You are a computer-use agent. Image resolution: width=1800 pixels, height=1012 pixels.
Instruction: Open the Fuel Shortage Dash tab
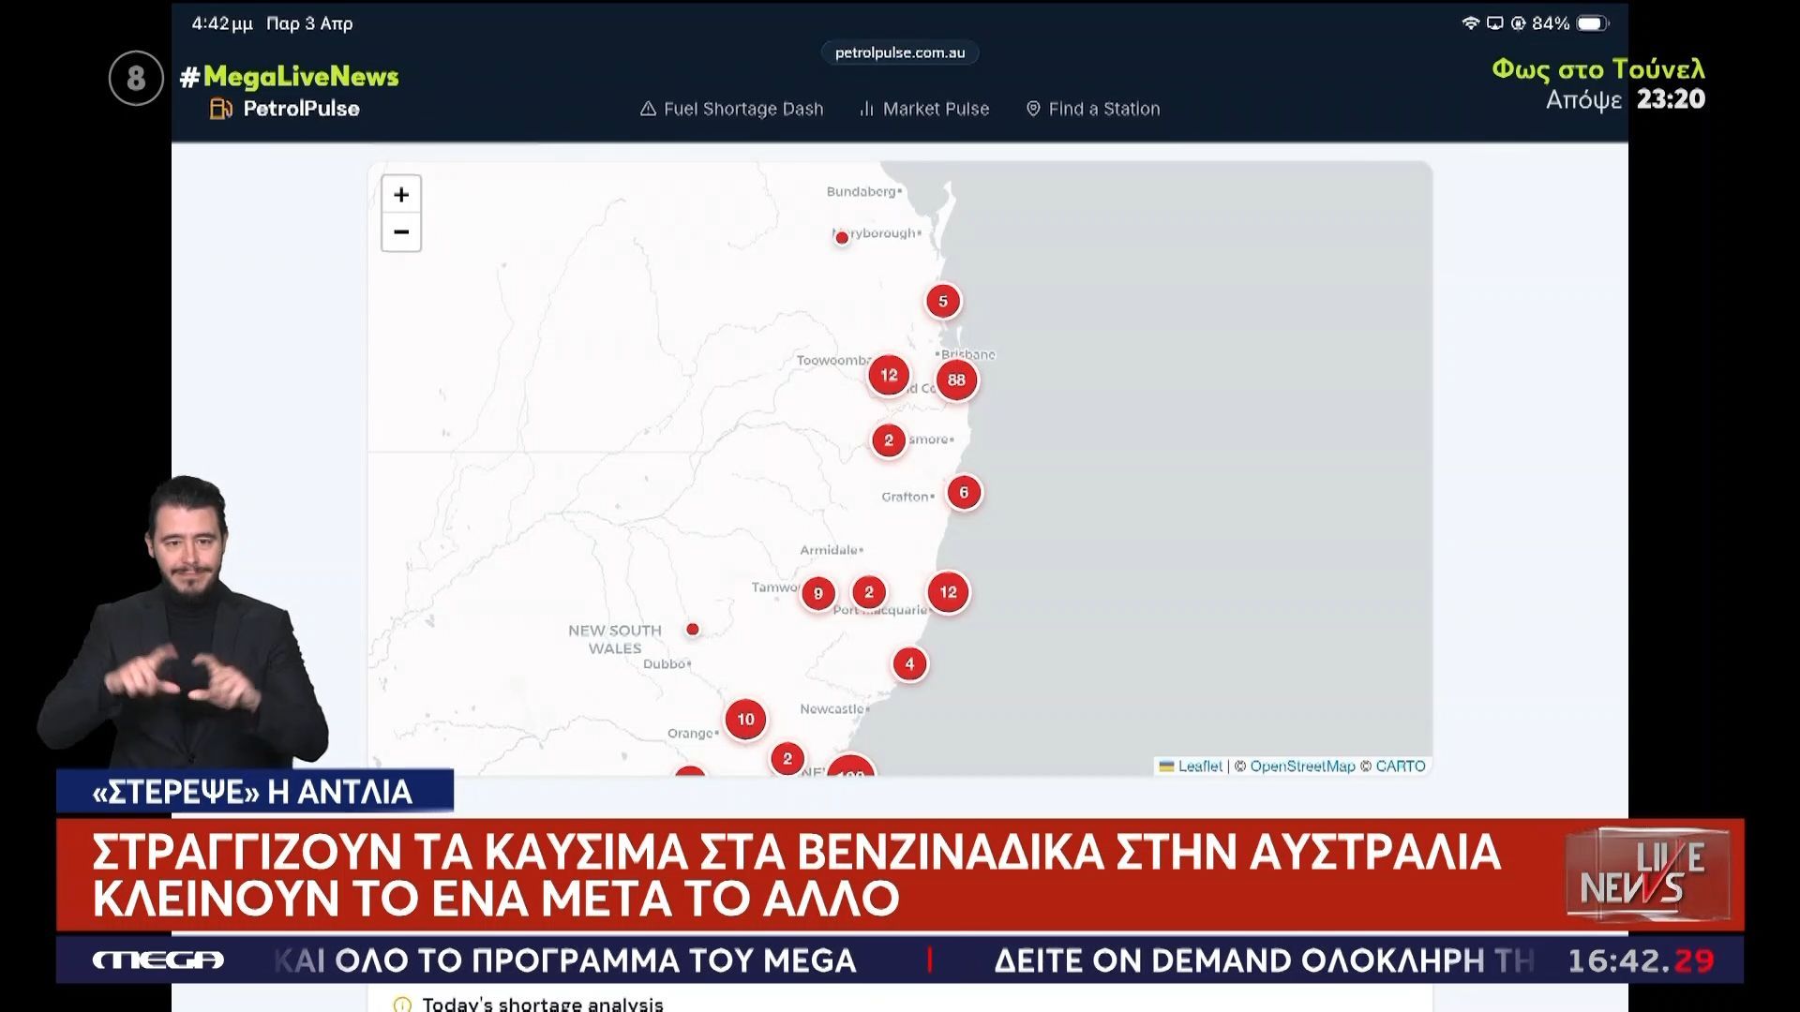731,109
